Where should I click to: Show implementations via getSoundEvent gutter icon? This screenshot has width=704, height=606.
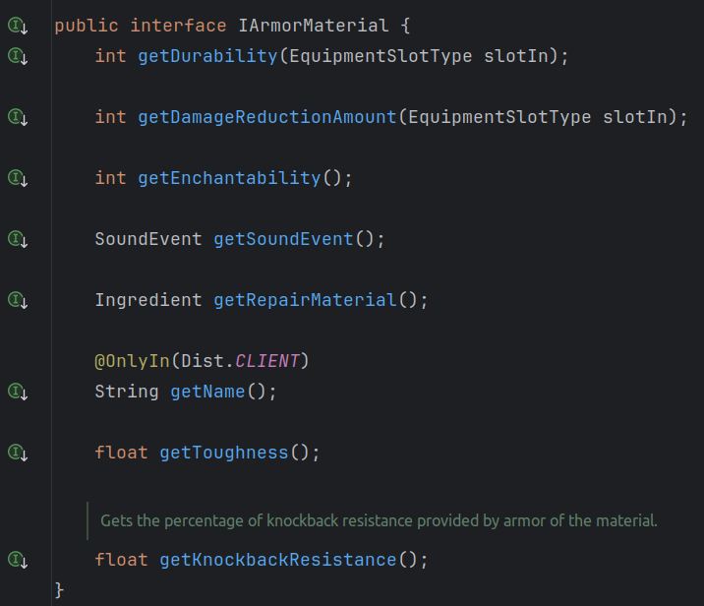click(18, 239)
